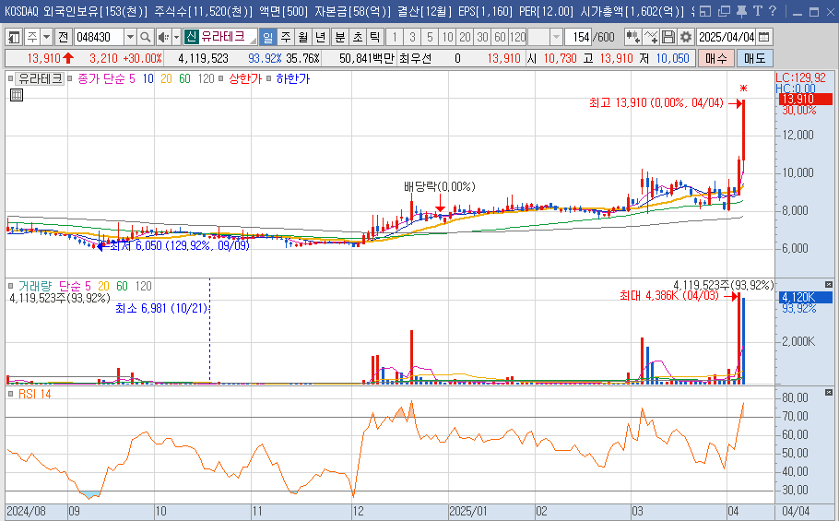The image size is (839, 521).
Task: Click the add line indicator icon
Action: point(651,37)
